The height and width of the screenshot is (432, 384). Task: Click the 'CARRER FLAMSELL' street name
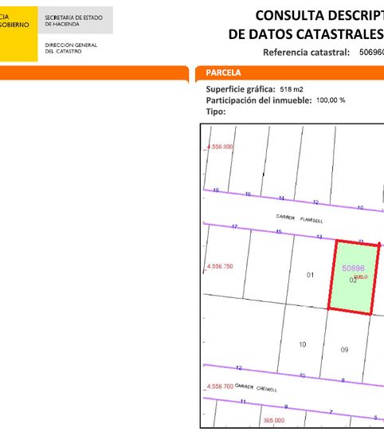coord(300,218)
